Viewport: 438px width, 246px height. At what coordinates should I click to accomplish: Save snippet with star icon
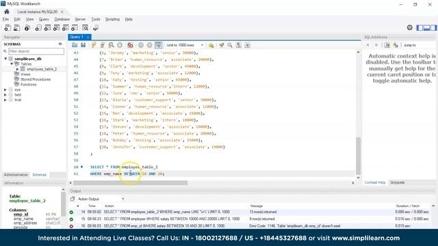(211, 45)
